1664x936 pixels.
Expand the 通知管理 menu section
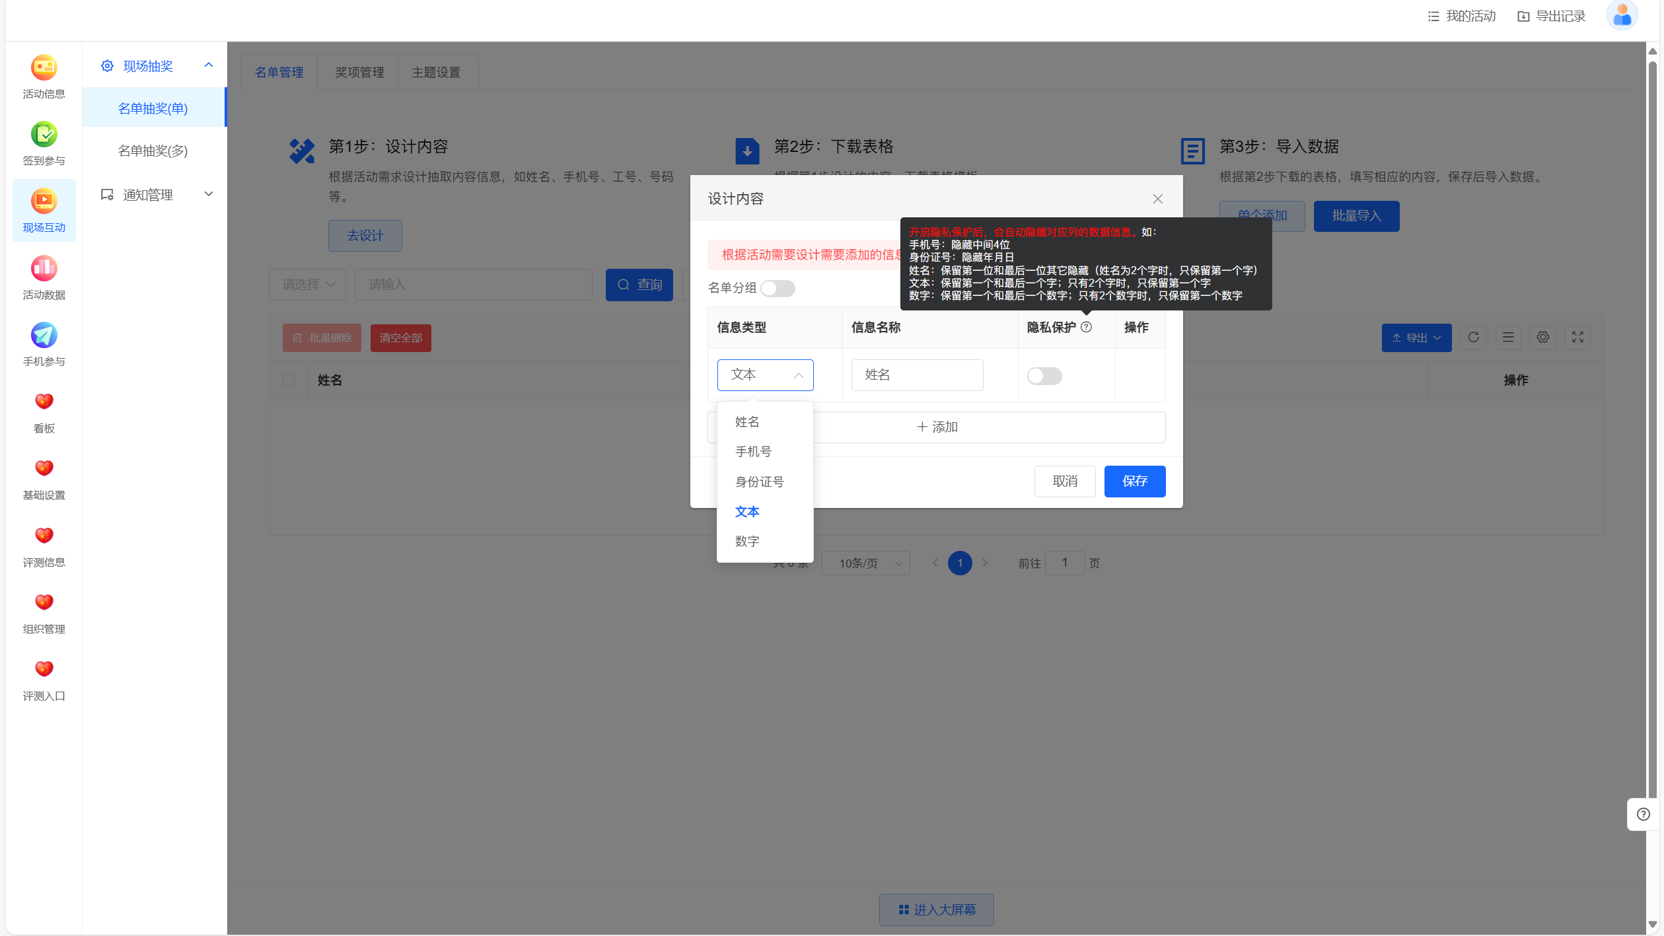(154, 195)
